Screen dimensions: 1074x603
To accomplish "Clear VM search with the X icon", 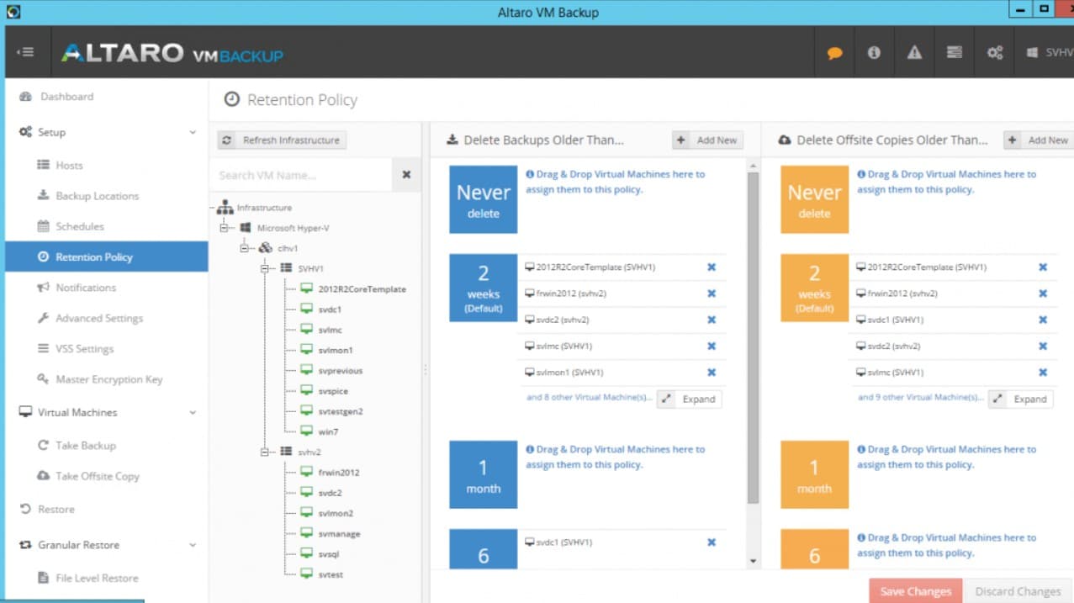I will coord(406,175).
